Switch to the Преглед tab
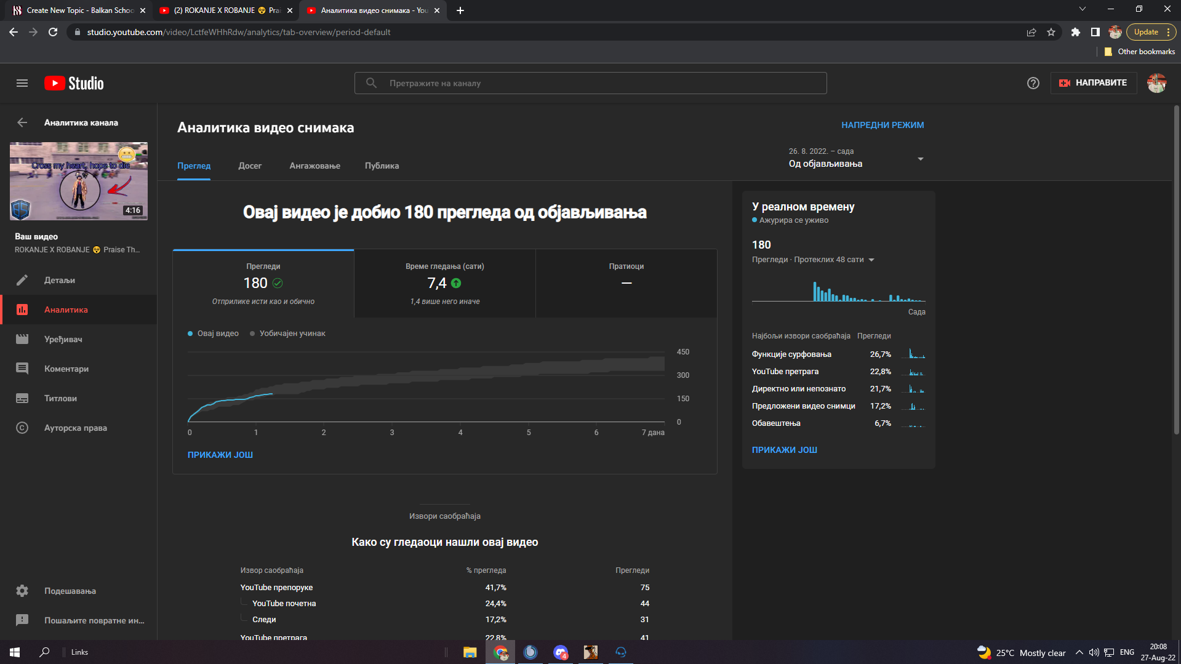Screen dimensions: 1181x664 194,166
